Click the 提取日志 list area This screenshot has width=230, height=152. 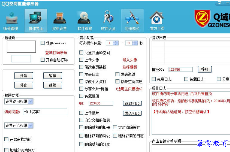[191, 52]
